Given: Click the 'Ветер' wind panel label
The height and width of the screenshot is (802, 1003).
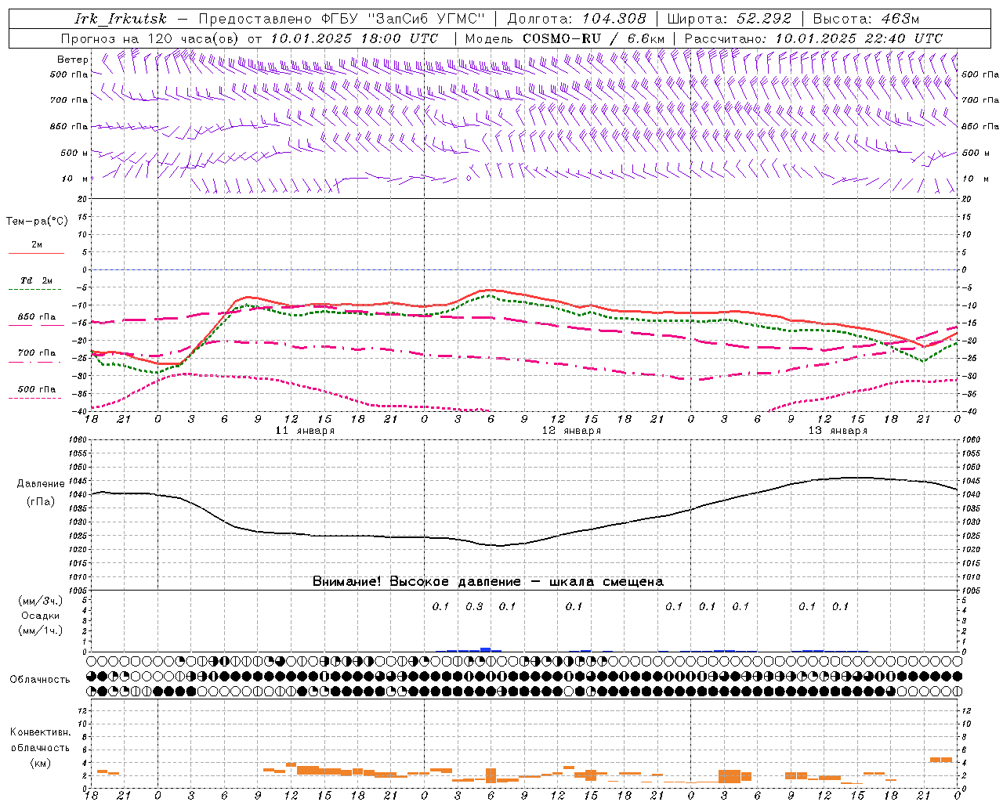Looking at the screenshot, I should 73,60.
